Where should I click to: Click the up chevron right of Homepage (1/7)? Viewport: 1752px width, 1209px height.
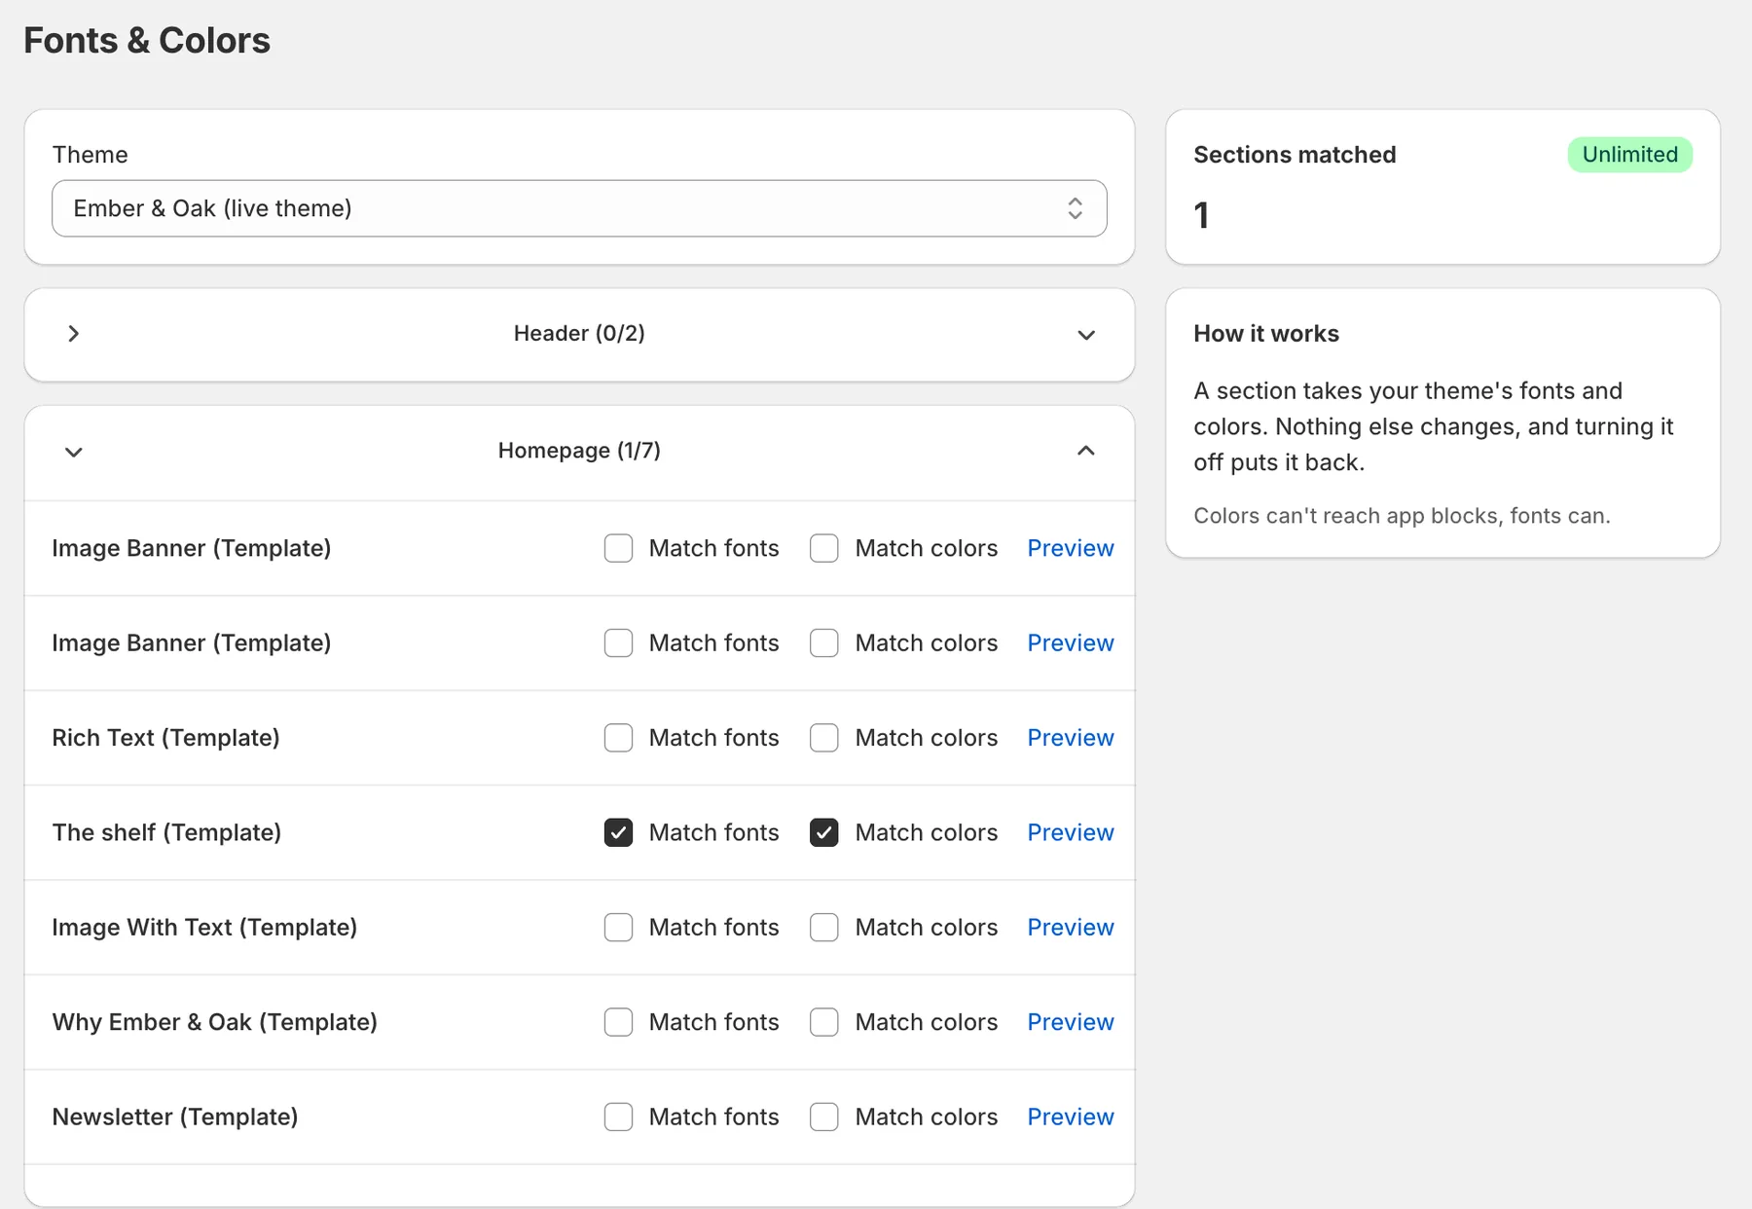1086,451
